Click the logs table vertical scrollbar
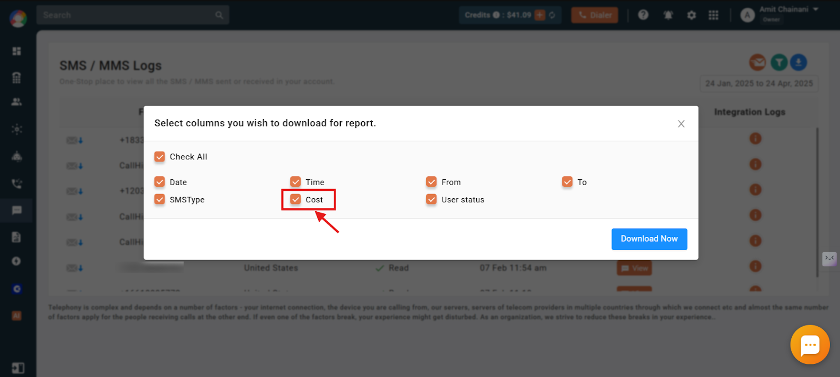Image resolution: width=840 pixels, height=377 pixels. [817, 202]
